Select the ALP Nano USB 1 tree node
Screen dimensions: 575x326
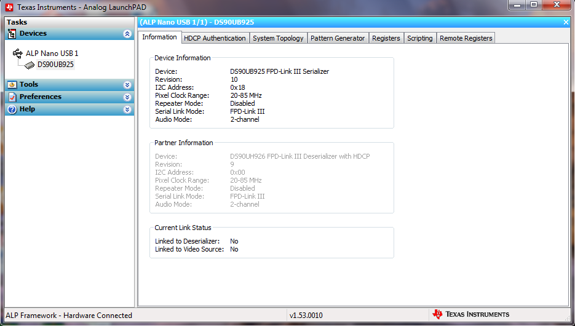click(52, 54)
